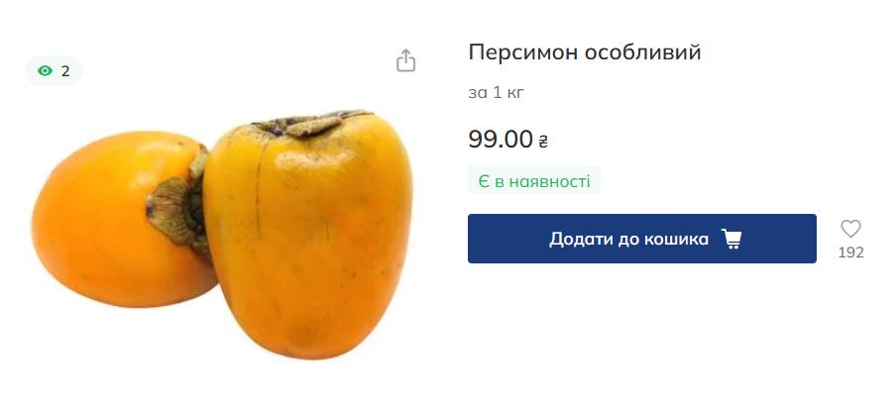
Task: Click the hryvnia currency symbol beside price
Action: [543, 141]
